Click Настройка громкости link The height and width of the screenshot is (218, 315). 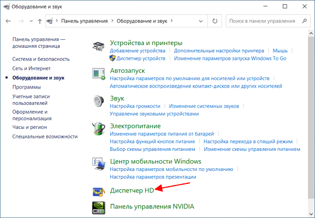tap(135, 106)
